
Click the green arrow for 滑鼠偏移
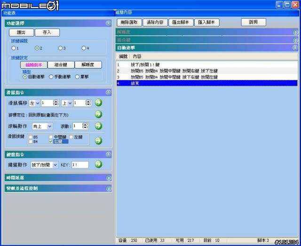98,103
